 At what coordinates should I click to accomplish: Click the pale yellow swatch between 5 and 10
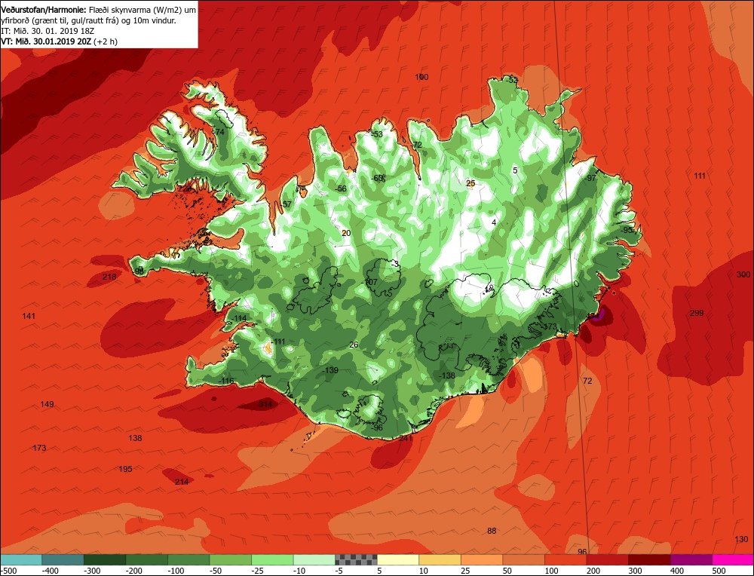tap(398, 559)
